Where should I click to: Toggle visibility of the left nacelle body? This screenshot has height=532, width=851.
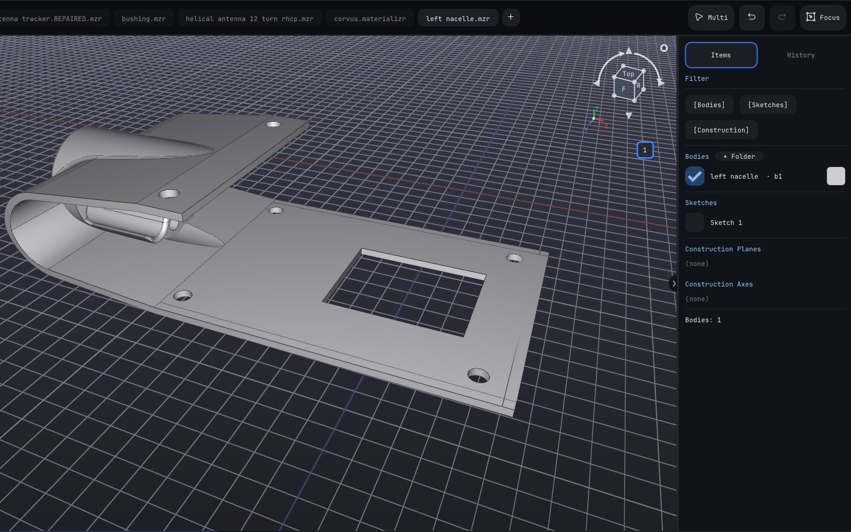[x=695, y=176]
